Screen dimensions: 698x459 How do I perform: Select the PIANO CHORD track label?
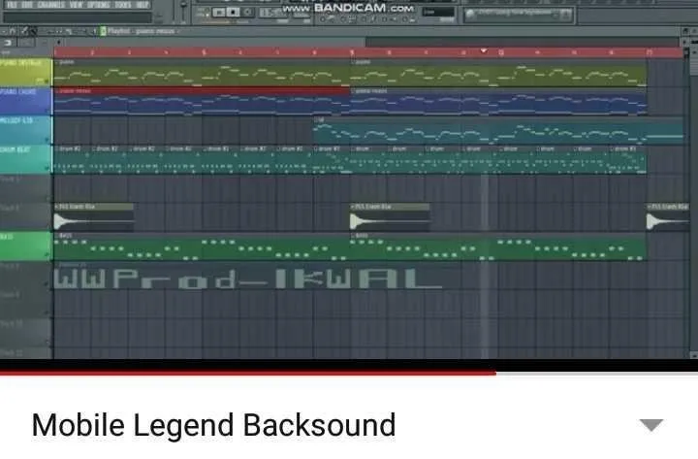pyautogui.click(x=25, y=101)
